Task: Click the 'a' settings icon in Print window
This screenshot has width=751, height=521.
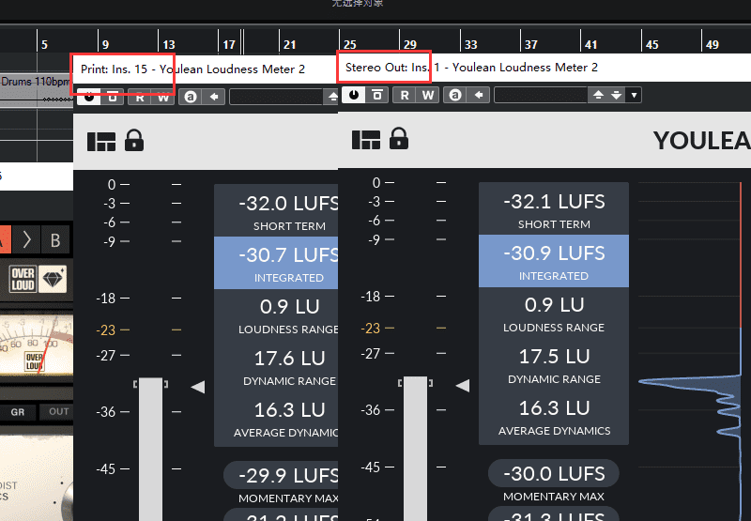Action: (x=191, y=98)
